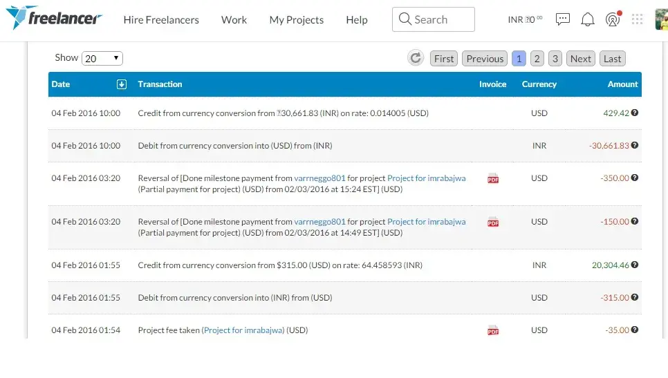668x378 pixels.
Task: Click the INR balance display
Action: [525, 19]
